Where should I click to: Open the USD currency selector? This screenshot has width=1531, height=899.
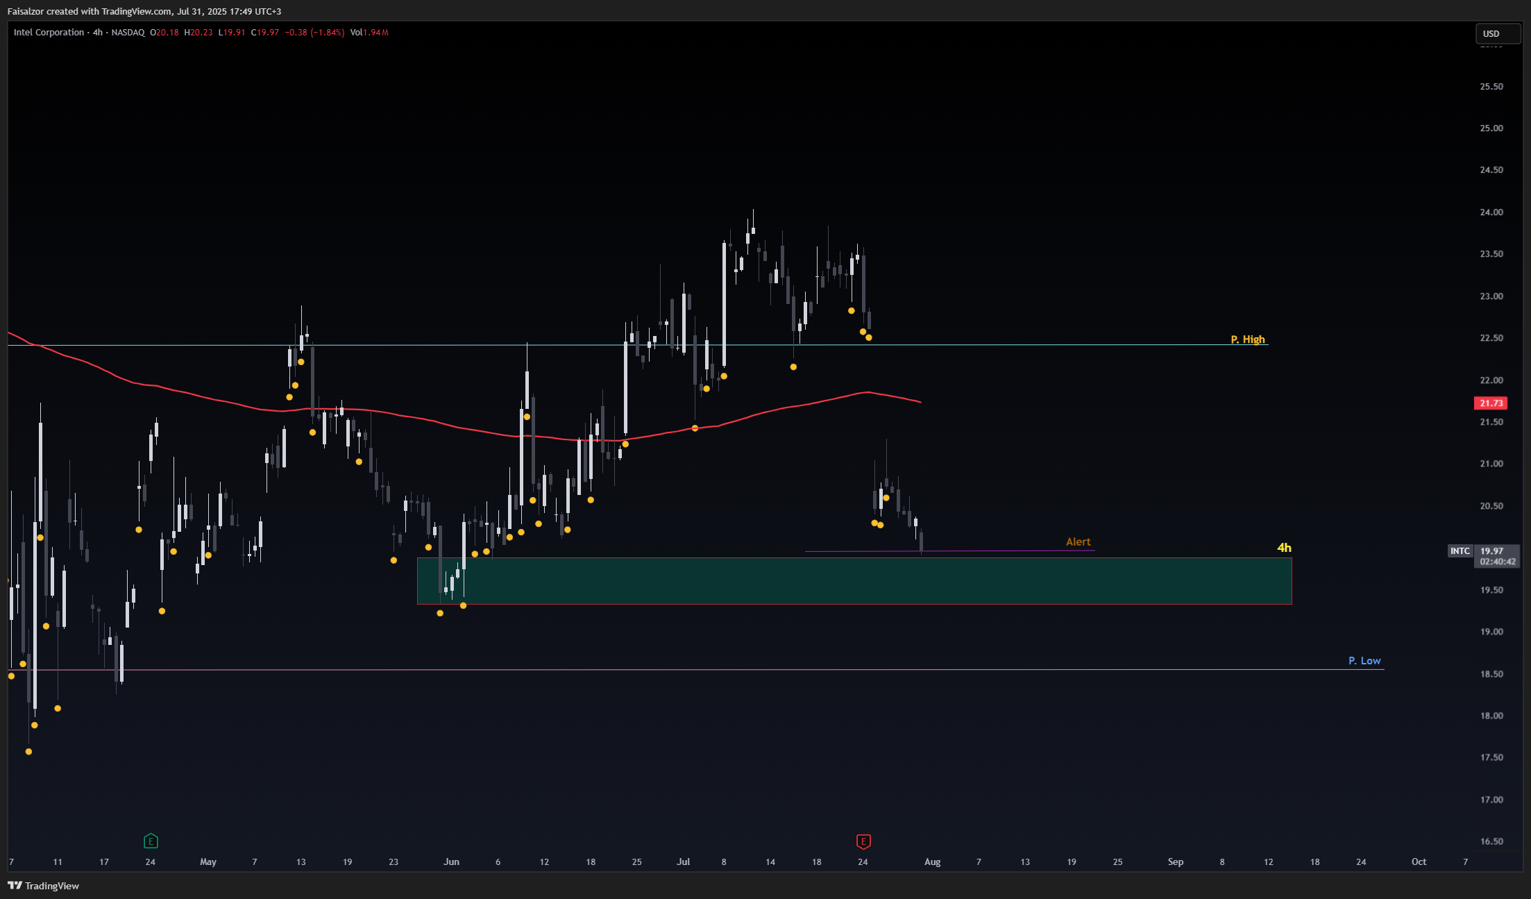[1498, 33]
